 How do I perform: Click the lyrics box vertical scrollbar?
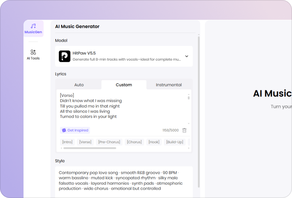pos(189,98)
